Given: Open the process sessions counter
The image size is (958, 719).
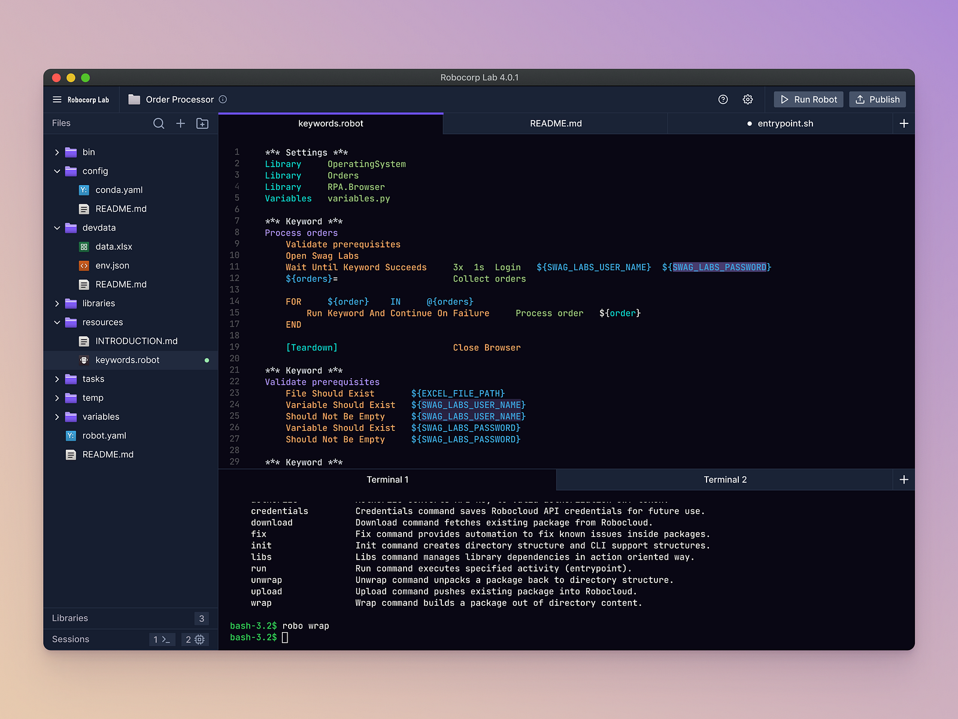Looking at the screenshot, I should coord(195,639).
